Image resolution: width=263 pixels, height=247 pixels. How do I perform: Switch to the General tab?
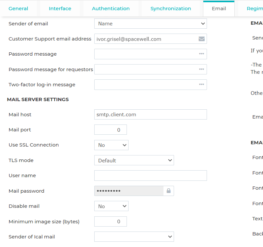[18, 9]
